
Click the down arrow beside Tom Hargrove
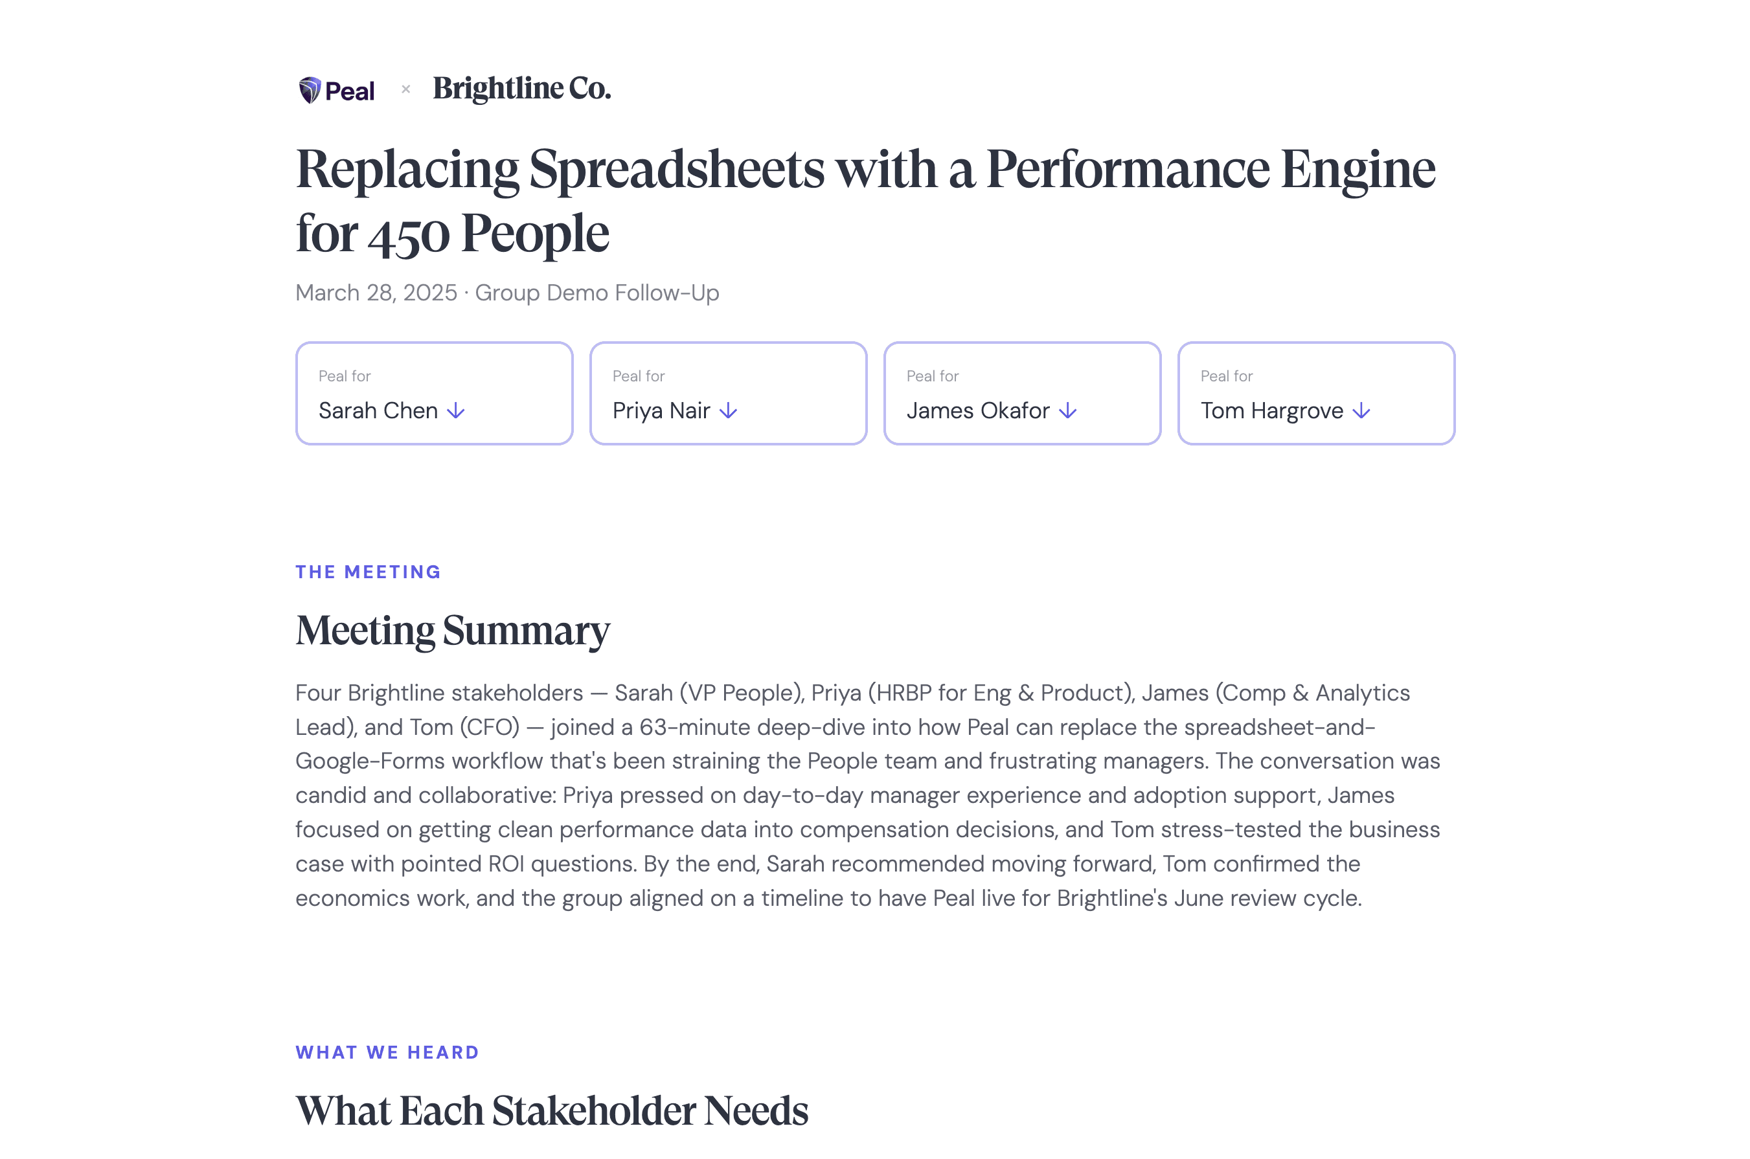pyautogui.click(x=1361, y=411)
